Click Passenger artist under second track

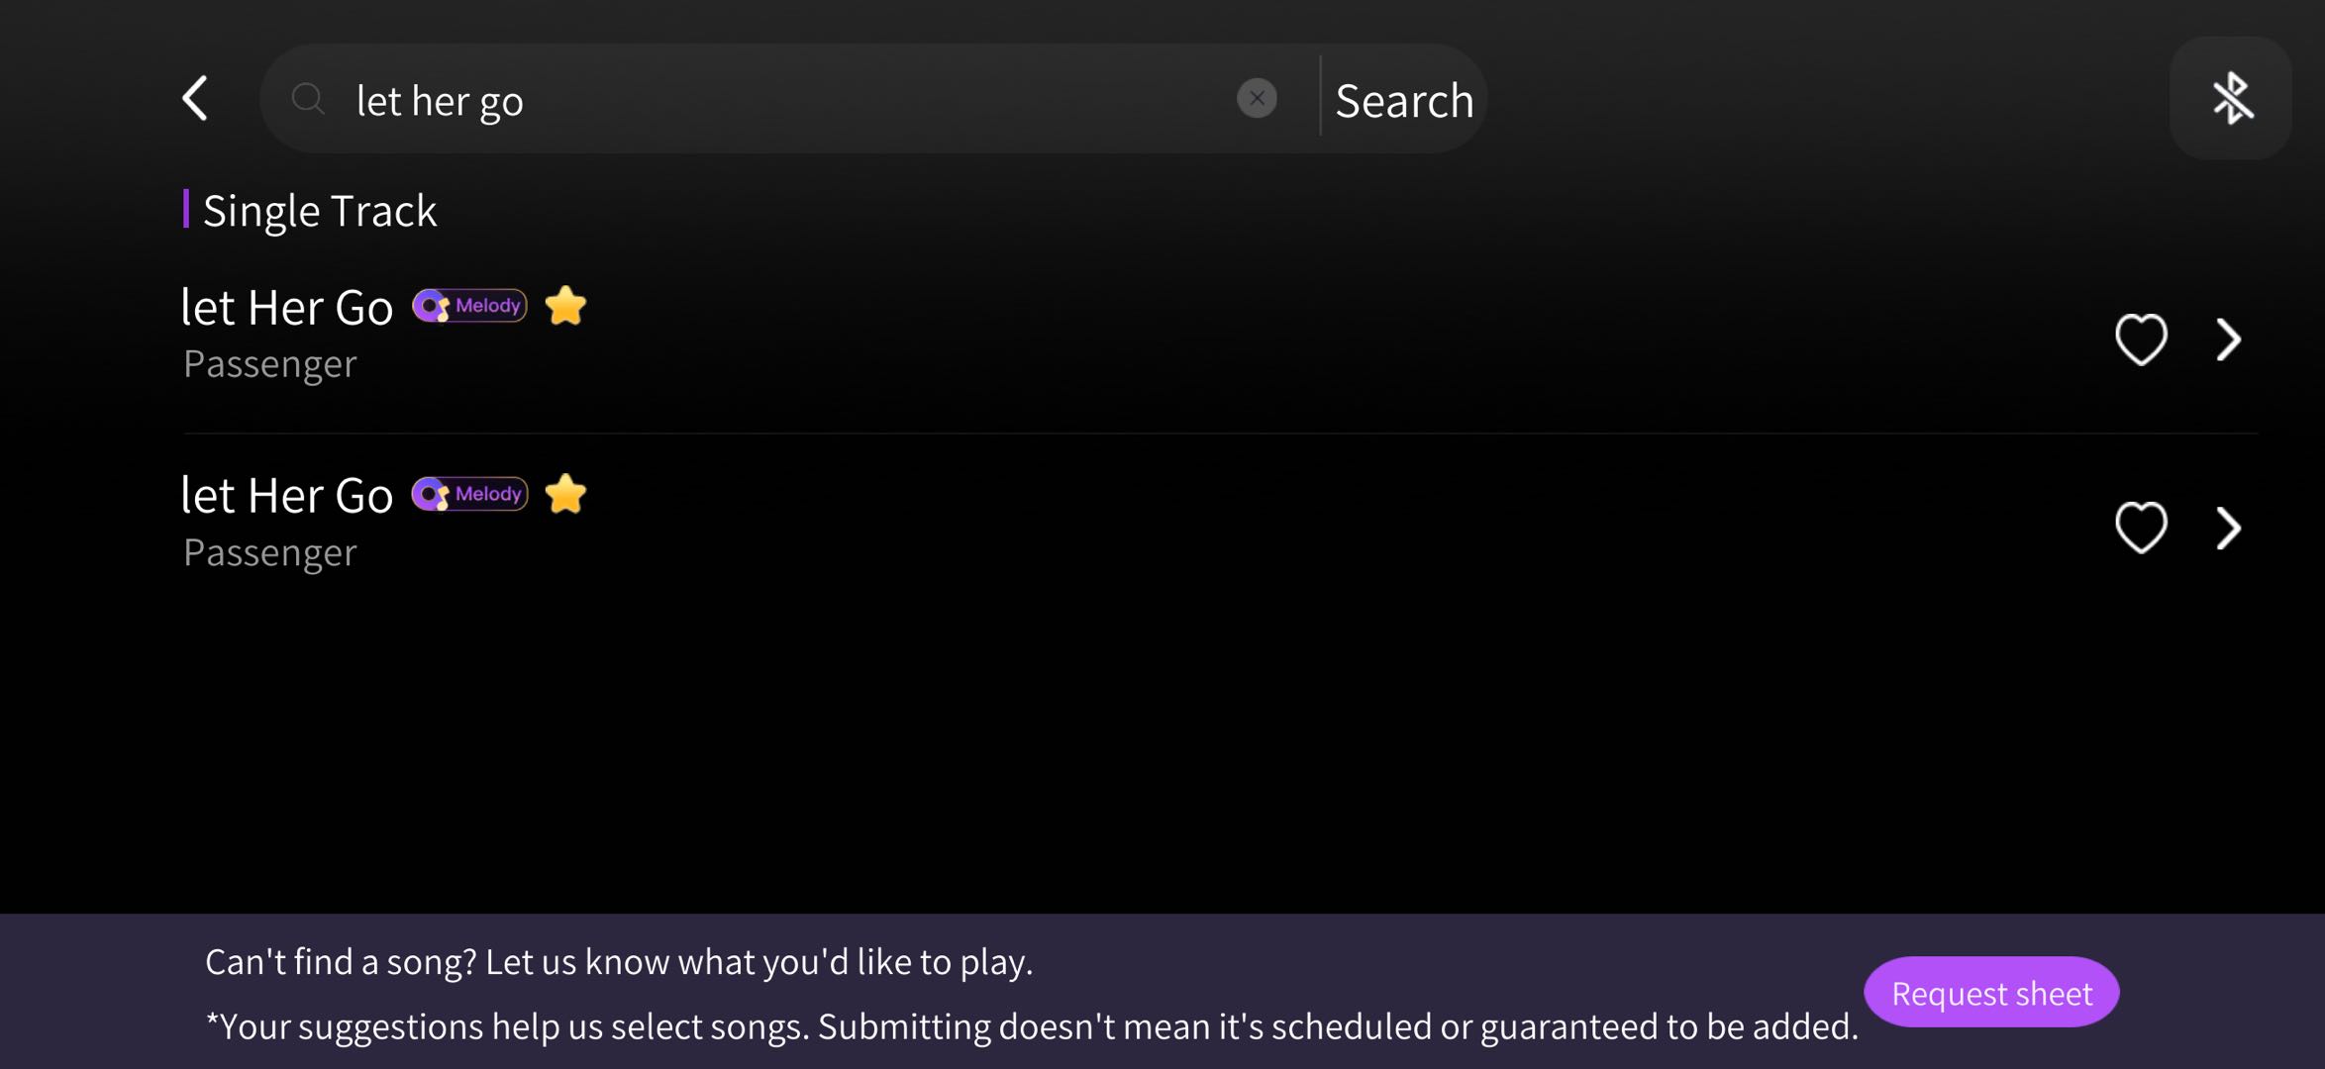pos(269,552)
